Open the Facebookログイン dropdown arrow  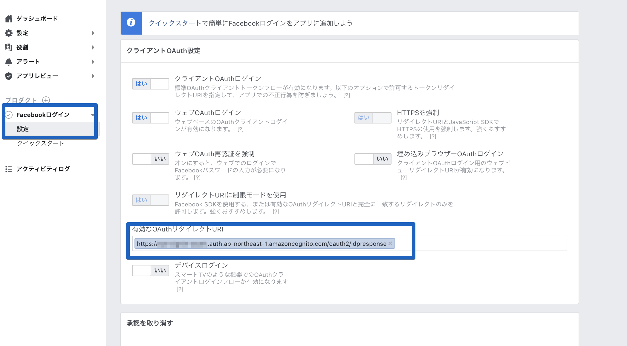click(93, 114)
